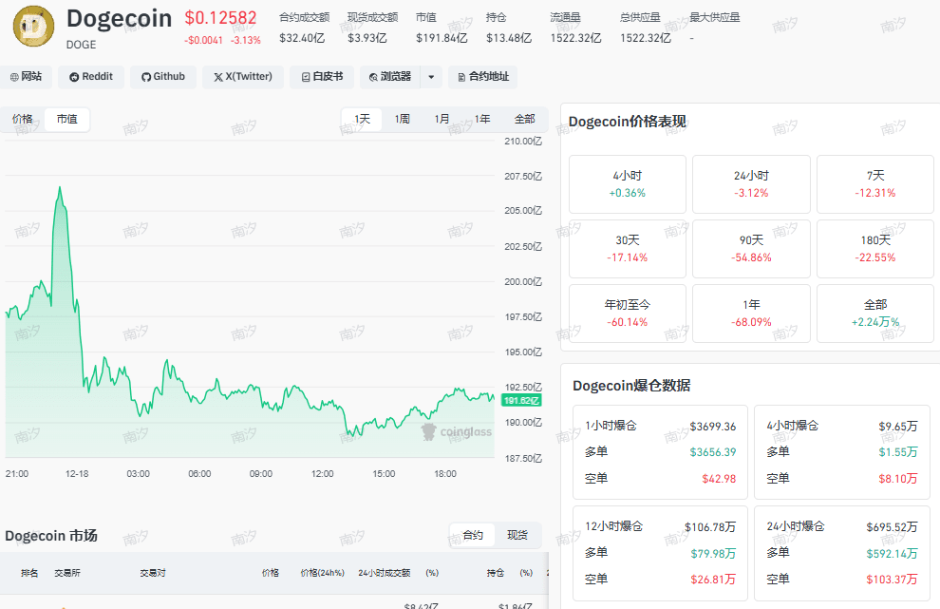Sort table by 持仓 column header
The height and width of the screenshot is (609, 940).
coord(496,573)
